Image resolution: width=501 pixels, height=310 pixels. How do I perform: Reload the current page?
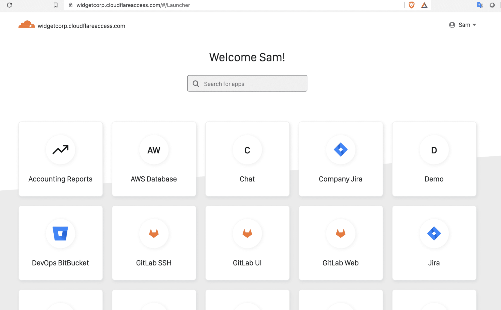click(x=10, y=5)
